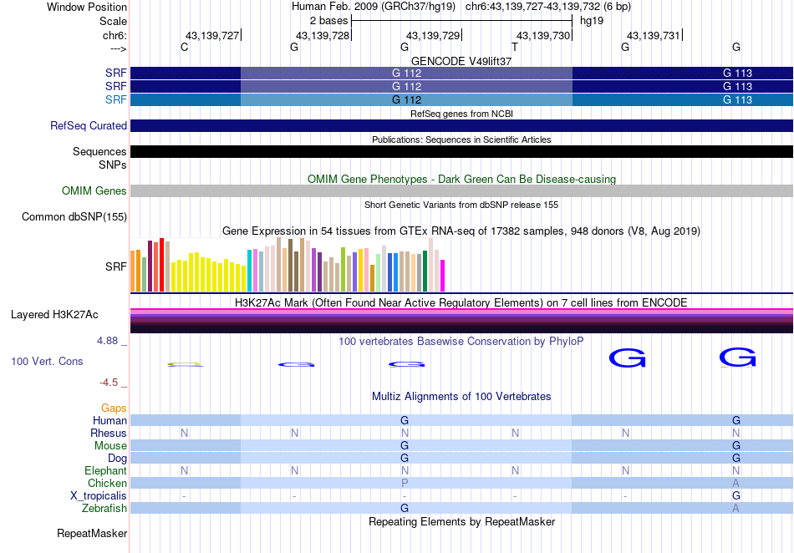Click the light blue SRF transcript label
Image resolution: width=794 pixels, height=553 pixels.
[116, 99]
